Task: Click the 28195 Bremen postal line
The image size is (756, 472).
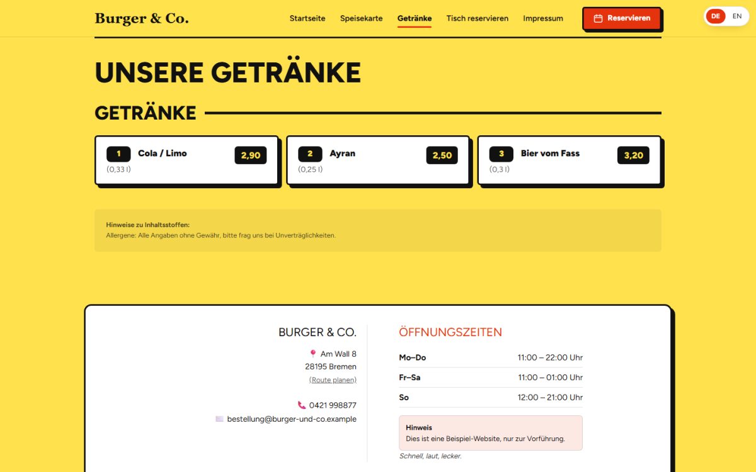Action: [331, 366]
